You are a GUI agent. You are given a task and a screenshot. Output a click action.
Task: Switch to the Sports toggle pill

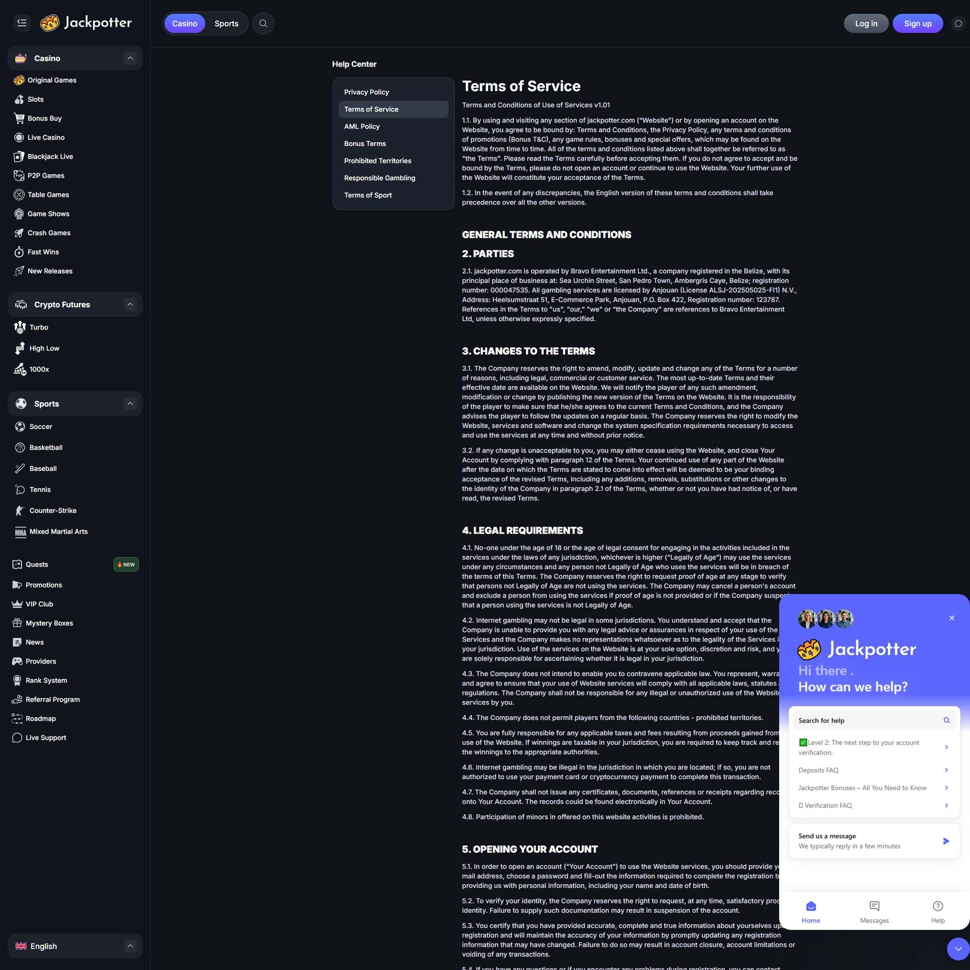226,24
